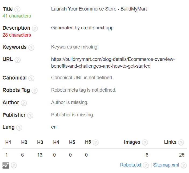Click the help icon beside Images
The width and height of the screenshot is (189, 173).
pos(145,143)
